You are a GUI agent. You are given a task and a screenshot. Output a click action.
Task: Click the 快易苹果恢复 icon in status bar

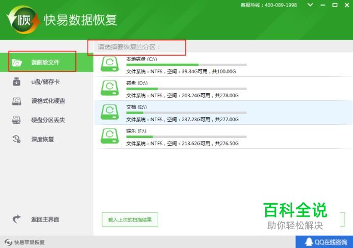click(x=8, y=242)
